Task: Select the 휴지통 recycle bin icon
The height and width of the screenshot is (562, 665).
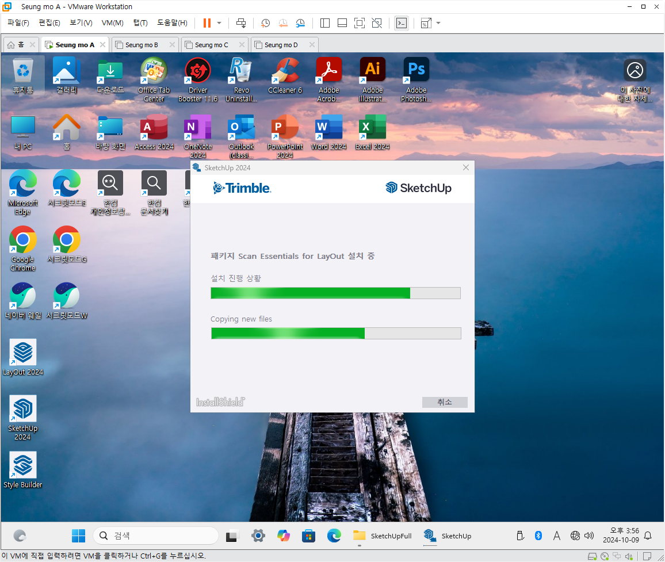Action: coord(23,76)
